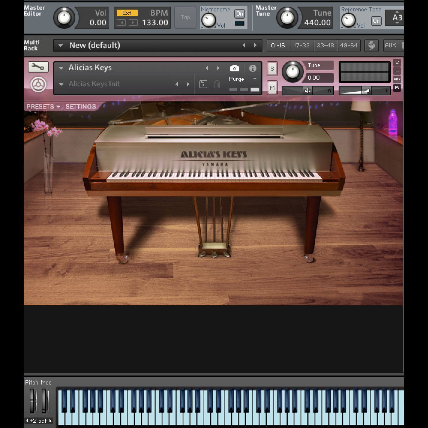The image size is (428, 428).
Task: Mute the Alicias Keys instrument
Action: 272,88
